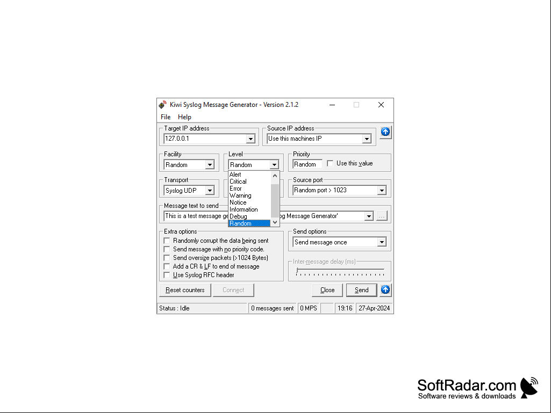Pick Warning from the Level list
The image size is (551, 413).
249,195
